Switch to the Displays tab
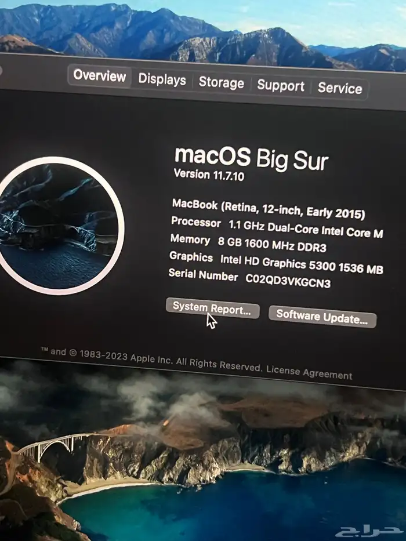The height and width of the screenshot is (541, 406). point(162,80)
